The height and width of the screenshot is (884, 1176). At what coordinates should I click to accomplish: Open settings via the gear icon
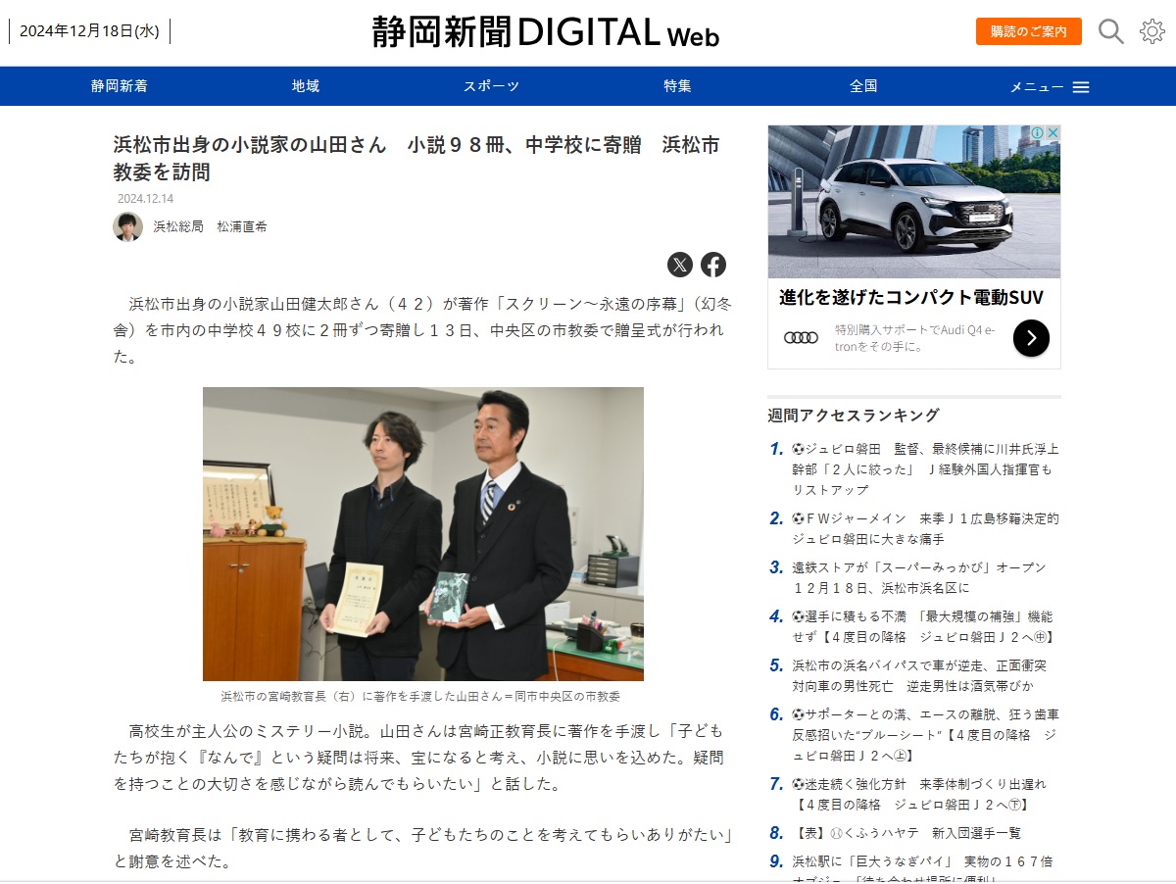pos(1151,31)
